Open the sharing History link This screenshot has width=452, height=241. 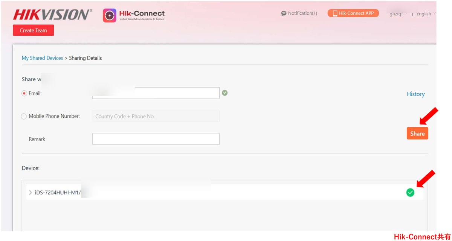[415, 94]
